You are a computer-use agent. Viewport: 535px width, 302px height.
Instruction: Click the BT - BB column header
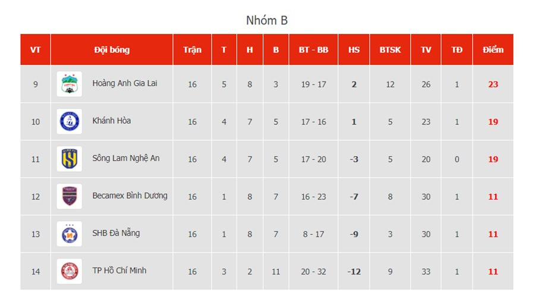[x=313, y=50]
